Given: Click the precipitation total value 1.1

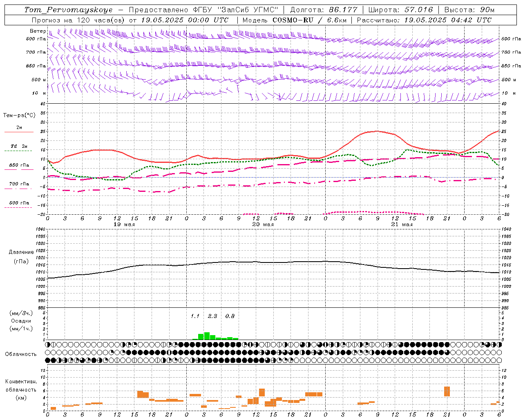Looking at the screenshot, I should point(195,316).
